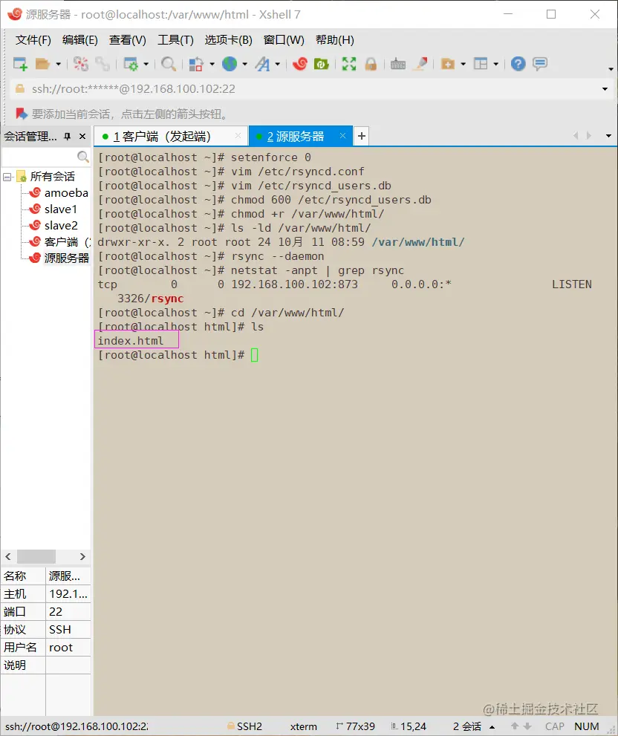
Task: Open the color scheme layout icon
Action: coord(196,64)
